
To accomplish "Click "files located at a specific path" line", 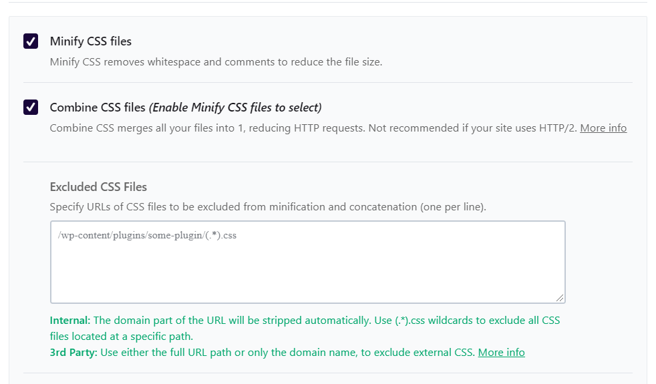I will pyautogui.click(x=122, y=337).
